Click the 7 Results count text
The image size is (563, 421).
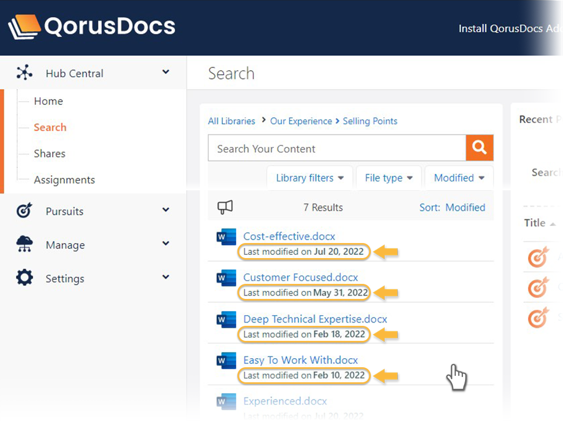point(323,207)
